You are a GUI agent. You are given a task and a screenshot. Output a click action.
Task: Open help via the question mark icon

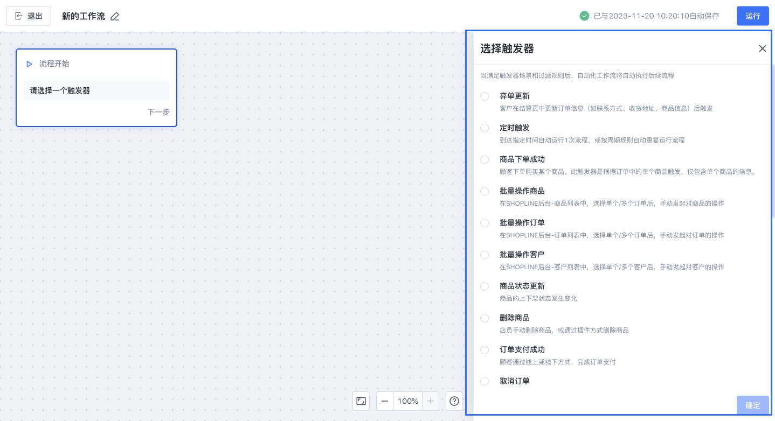454,401
